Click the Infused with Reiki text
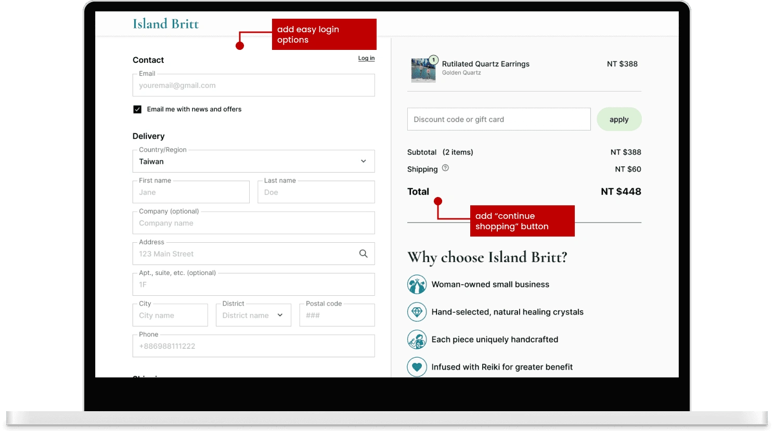This screenshot has height=432, width=774. 502,367
